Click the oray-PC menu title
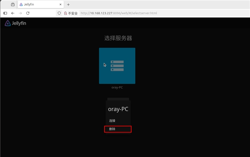Image resolution: width=250 pixels, height=157 pixels. click(x=118, y=109)
